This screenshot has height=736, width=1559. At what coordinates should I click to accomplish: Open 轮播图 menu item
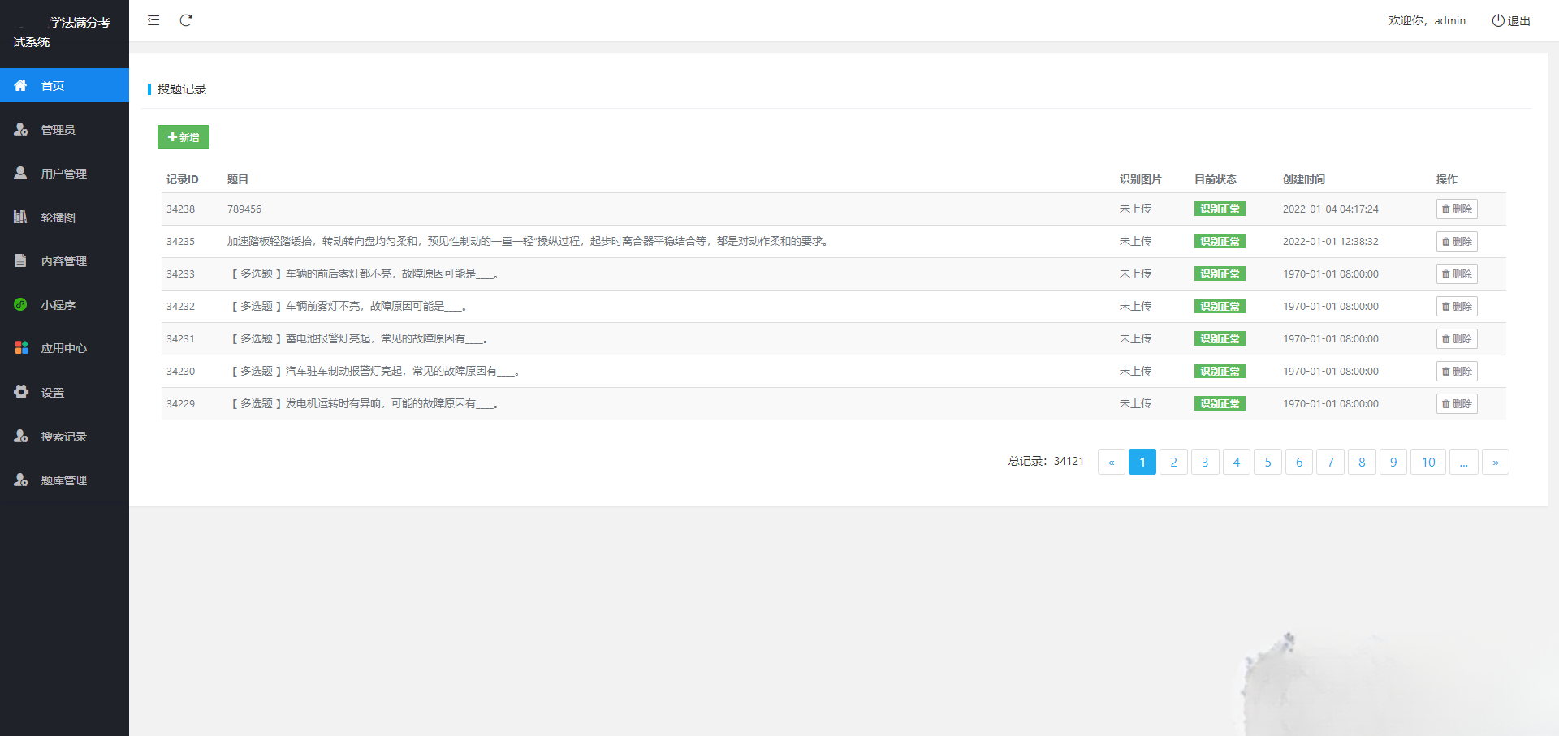coord(64,217)
